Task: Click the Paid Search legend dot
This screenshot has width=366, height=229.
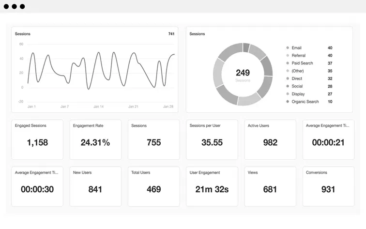Action: click(288, 63)
